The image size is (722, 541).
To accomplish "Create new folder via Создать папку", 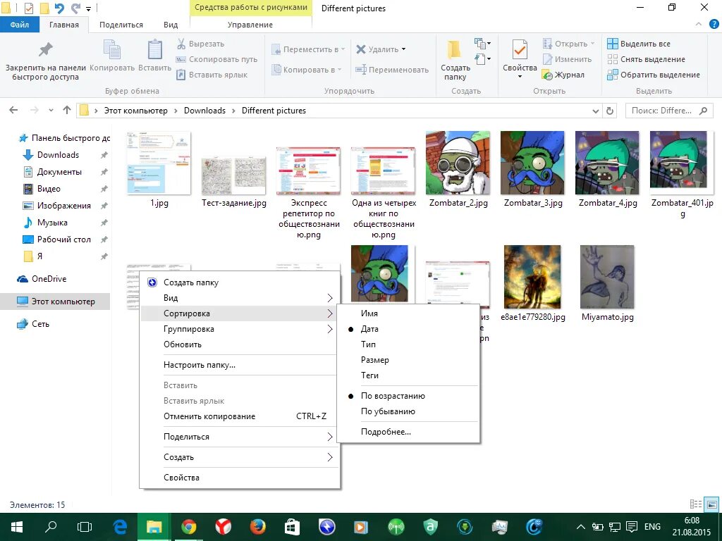I will 455,61.
